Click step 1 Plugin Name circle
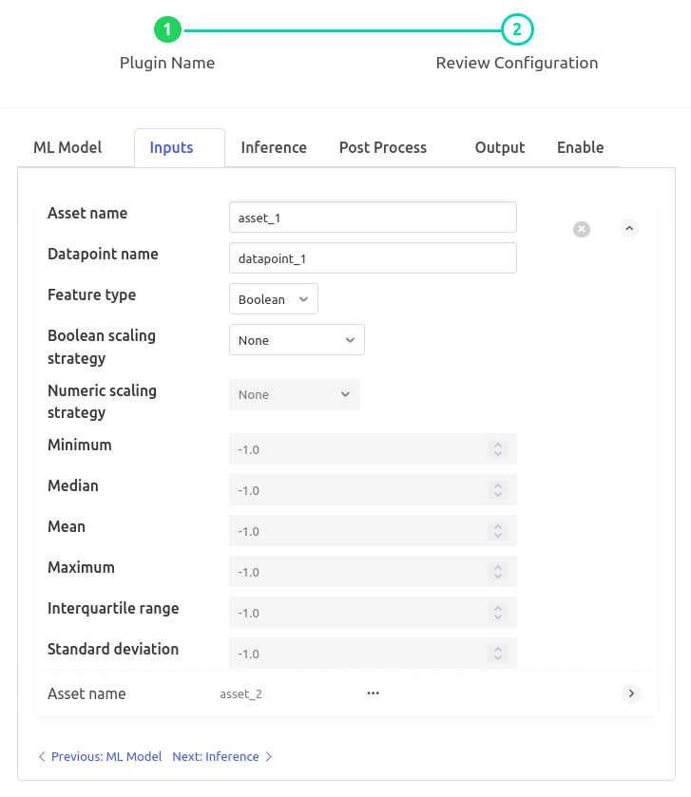The width and height of the screenshot is (691, 797). point(167,30)
